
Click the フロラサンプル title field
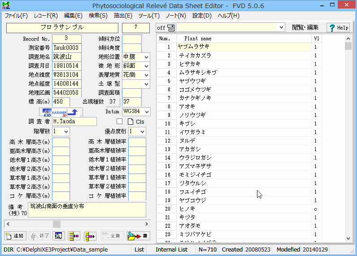point(62,28)
